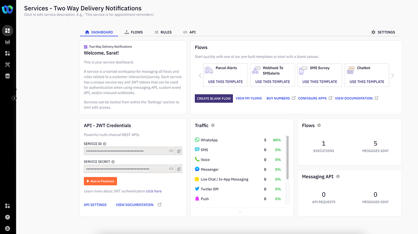Copy the Service ID value
Image resolution: width=418 pixels, height=234 pixels.
[x=179, y=151]
